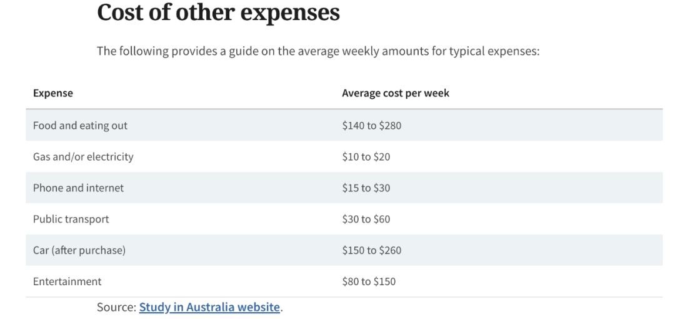Click the 'Average cost per week' column header
This screenshot has width=675, height=319.
pos(395,93)
